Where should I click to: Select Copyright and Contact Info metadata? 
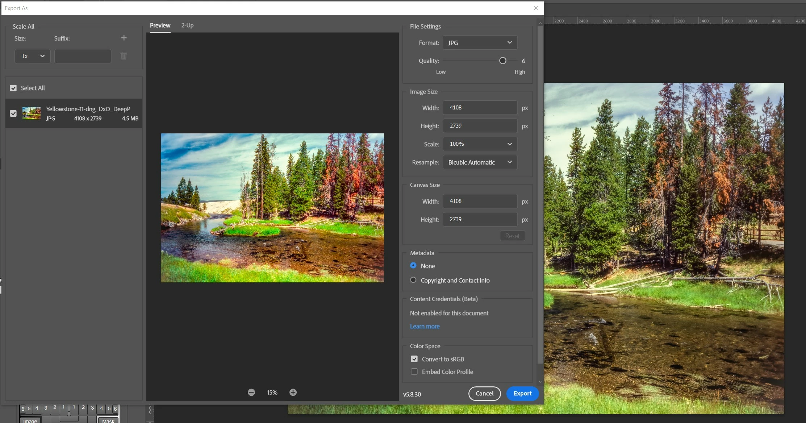(x=413, y=280)
